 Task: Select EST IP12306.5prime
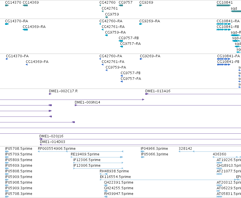tap(87, 160)
